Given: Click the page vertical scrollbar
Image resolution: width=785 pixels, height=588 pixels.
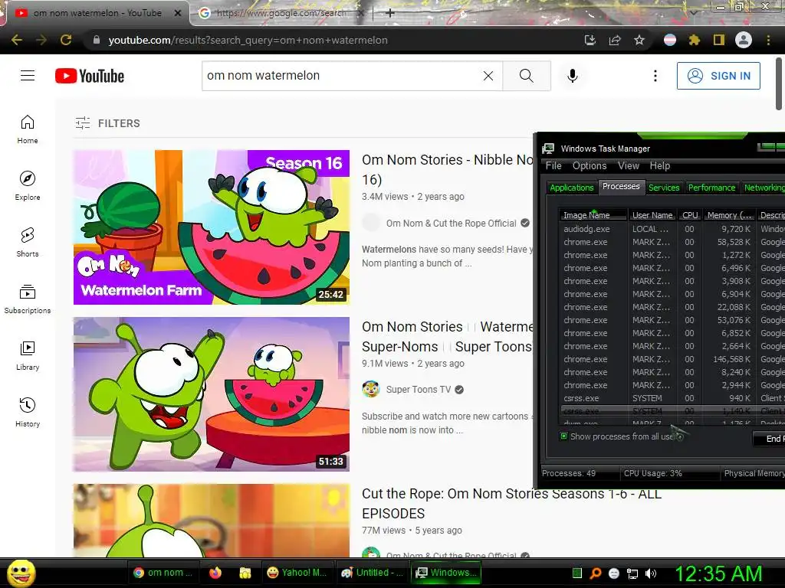Looking at the screenshot, I should (x=779, y=83).
